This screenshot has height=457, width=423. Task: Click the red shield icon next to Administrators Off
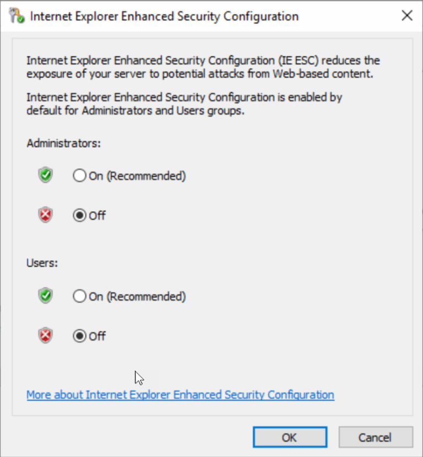click(45, 214)
